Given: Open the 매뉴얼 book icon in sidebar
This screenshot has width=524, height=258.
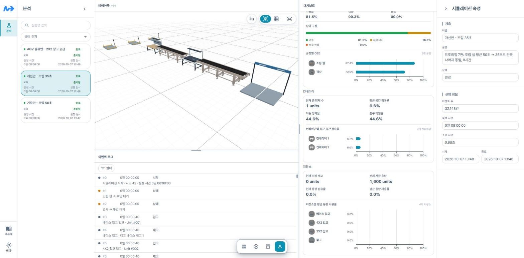Looking at the screenshot, I should point(9,231).
